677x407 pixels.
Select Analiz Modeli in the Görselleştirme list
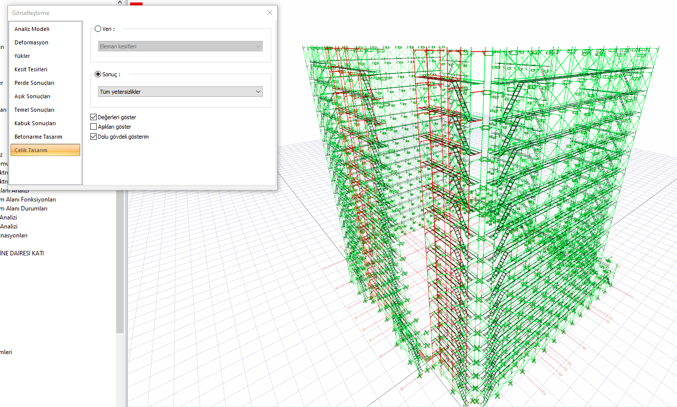[x=45, y=29]
